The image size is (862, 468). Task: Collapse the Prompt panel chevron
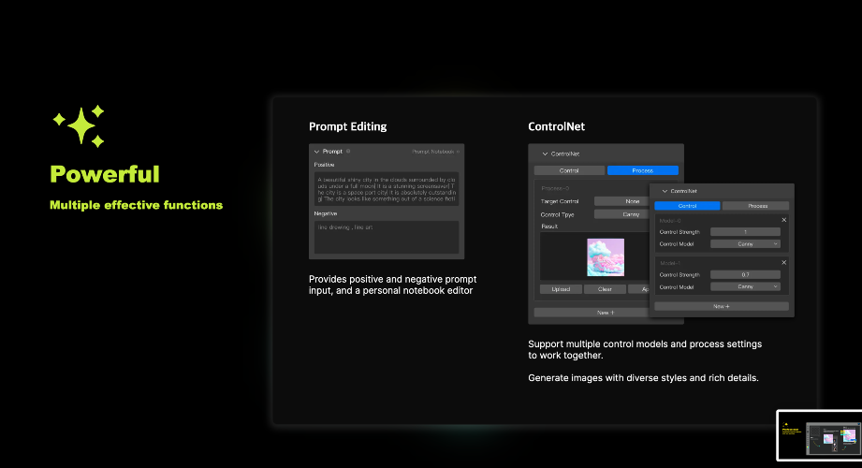[316, 152]
